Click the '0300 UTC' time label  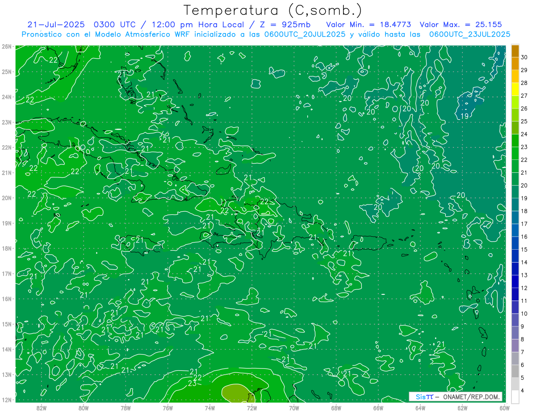pyautogui.click(x=115, y=25)
